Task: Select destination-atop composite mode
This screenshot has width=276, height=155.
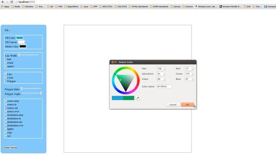Action: [6, 115]
